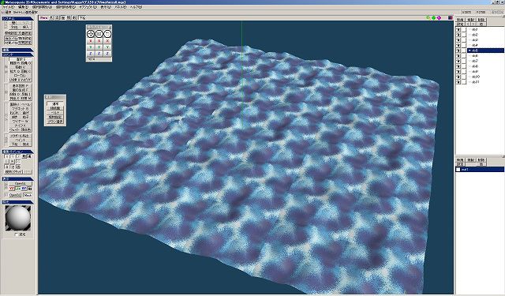Collapse the 編集オプション section header

tap(17, 152)
